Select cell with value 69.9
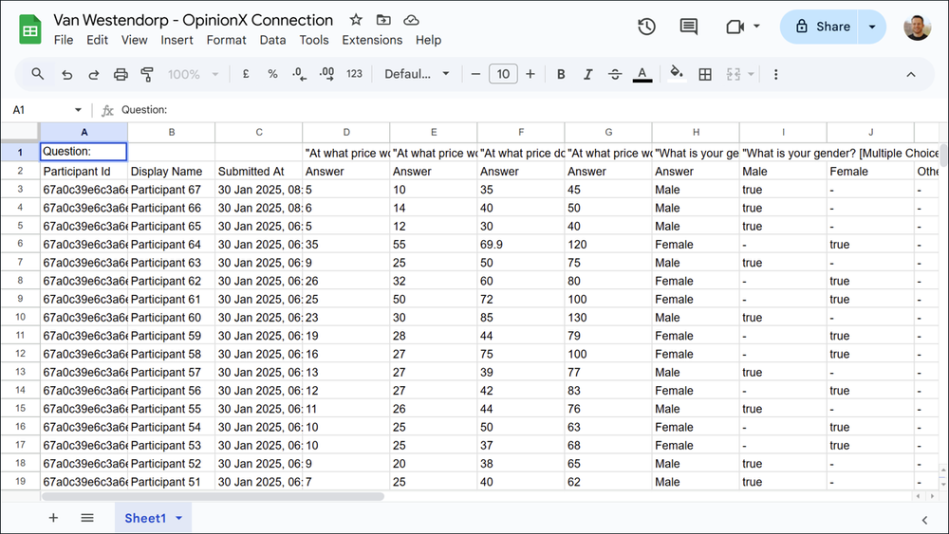949x534 pixels. pos(520,245)
